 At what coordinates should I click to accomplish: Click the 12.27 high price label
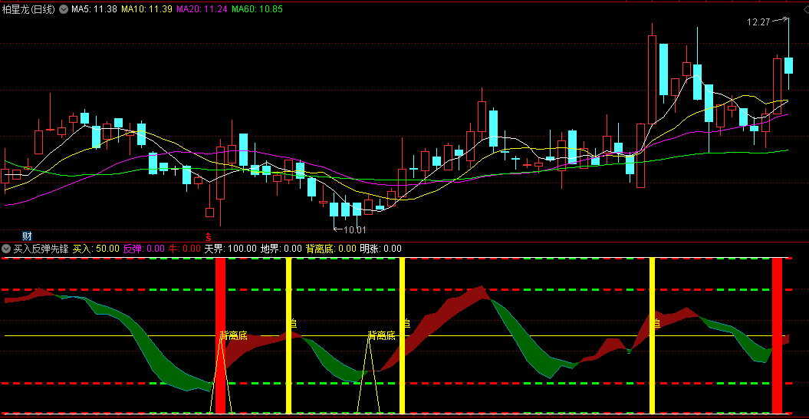tap(758, 21)
